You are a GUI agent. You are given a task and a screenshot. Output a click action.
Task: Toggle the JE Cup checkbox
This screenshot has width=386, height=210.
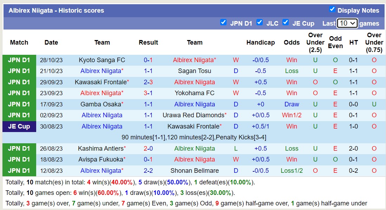tap(286, 22)
